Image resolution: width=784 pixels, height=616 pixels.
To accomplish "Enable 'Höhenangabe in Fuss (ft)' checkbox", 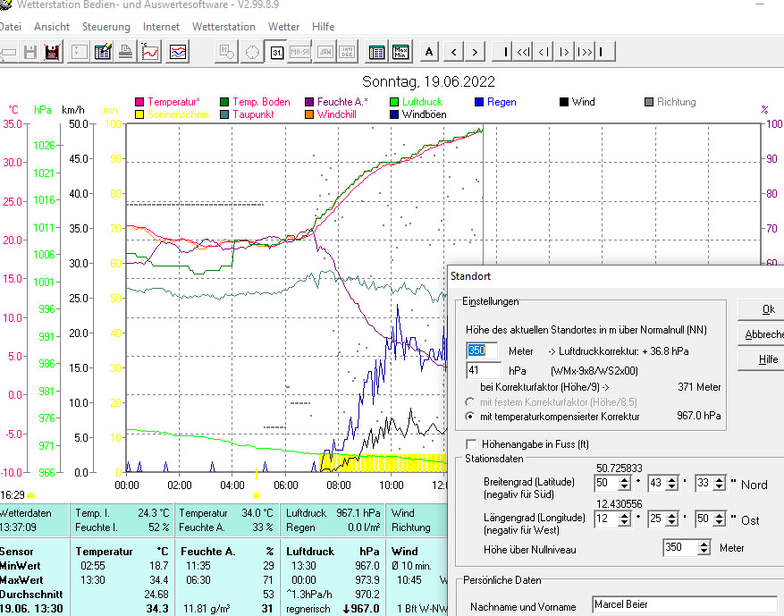I will point(472,444).
